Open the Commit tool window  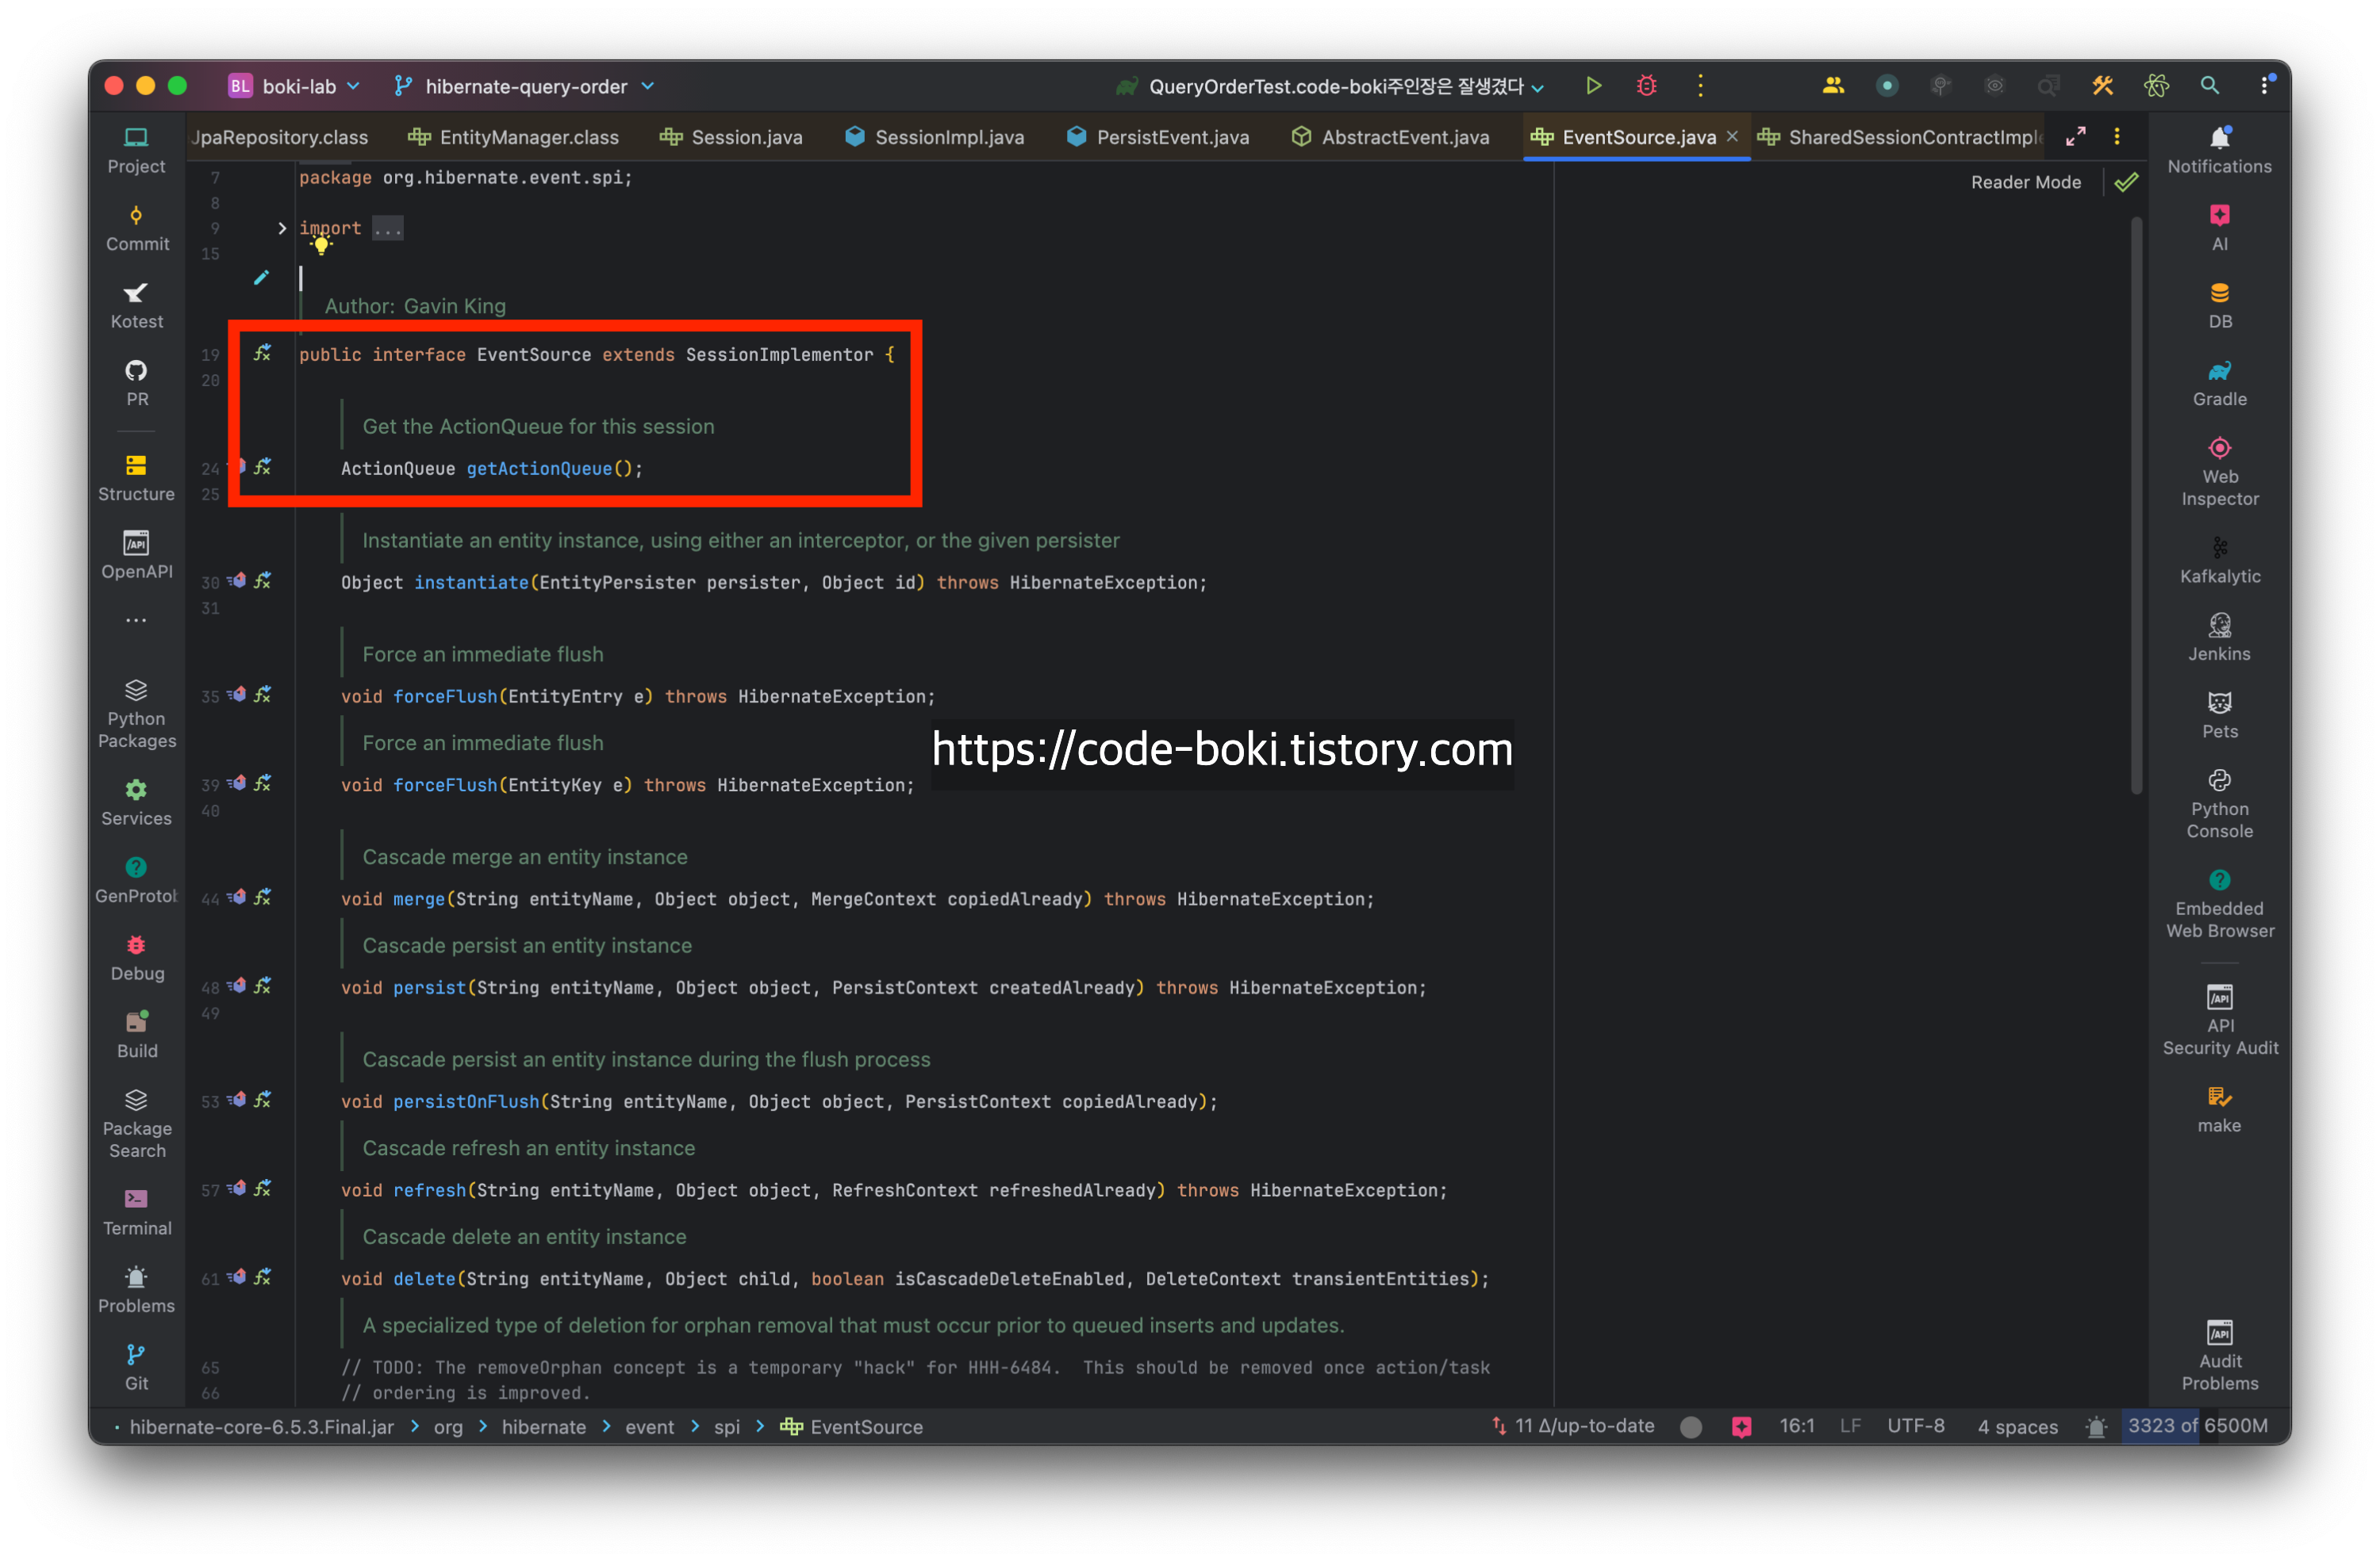[137, 228]
